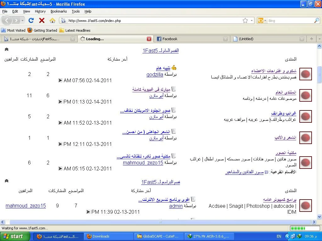Switch to the Facebook tab
Viewport: 322px width, 241px height.
[x=170, y=39]
